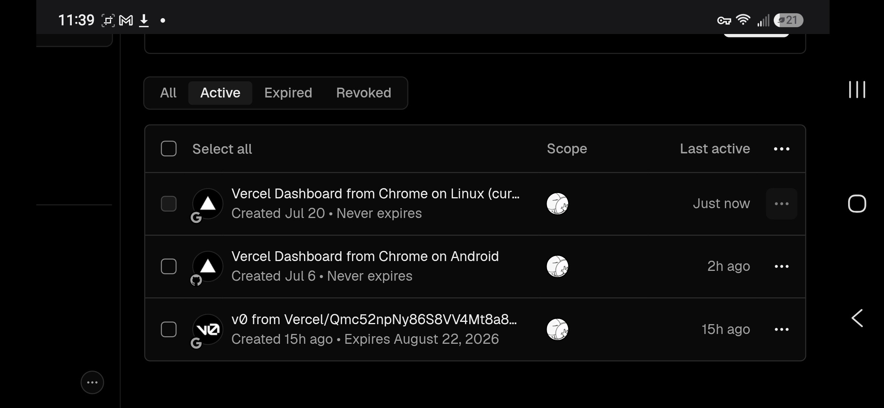884x408 pixels.
Task: Click scope avatar for the Chrome on Linux row
Action: coord(557,204)
